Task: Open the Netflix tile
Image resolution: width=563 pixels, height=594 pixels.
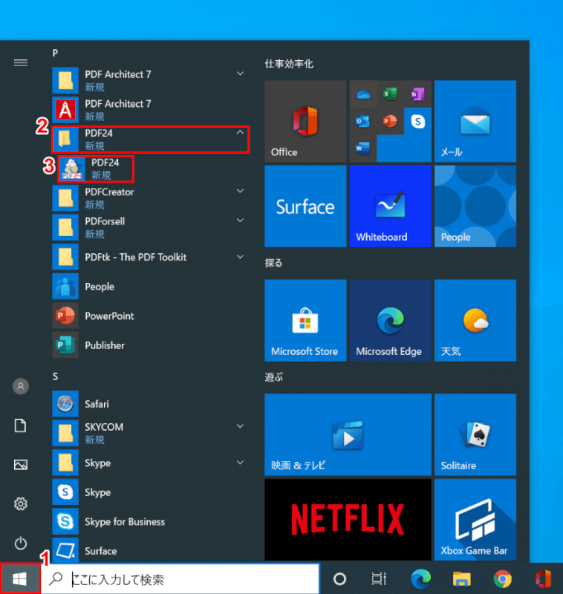Action: (348, 519)
